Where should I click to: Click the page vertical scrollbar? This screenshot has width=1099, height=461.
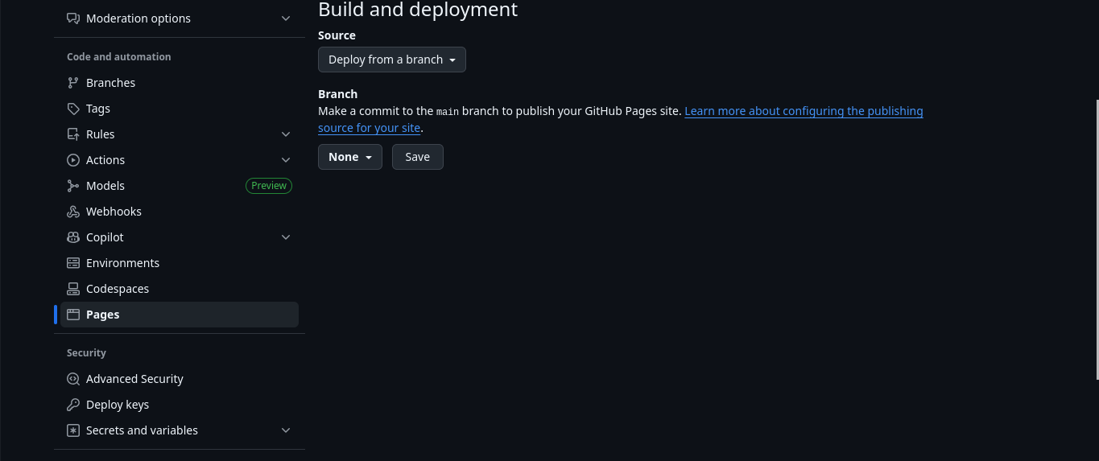pyautogui.click(x=1096, y=239)
